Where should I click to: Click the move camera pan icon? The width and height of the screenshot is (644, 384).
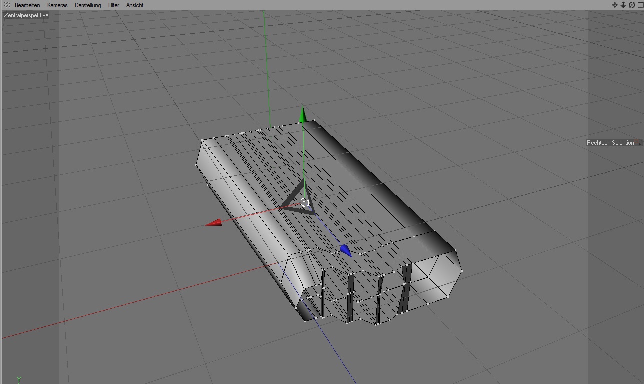pyautogui.click(x=615, y=5)
